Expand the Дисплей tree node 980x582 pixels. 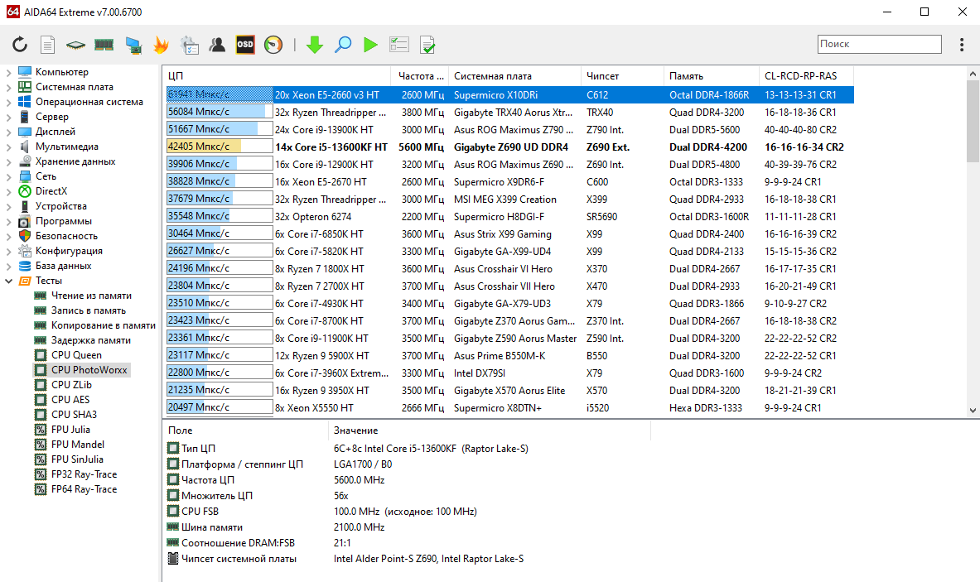(9, 132)
